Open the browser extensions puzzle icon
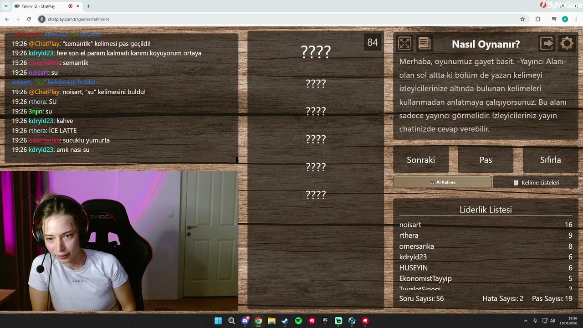The image size is (583, 328). [538, 19]
